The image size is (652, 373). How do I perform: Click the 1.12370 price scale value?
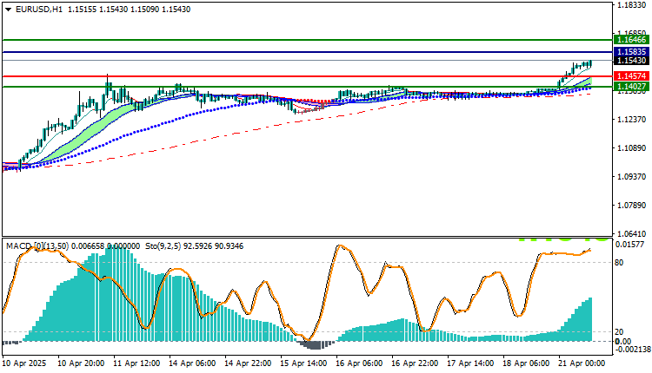pos(632,120)
